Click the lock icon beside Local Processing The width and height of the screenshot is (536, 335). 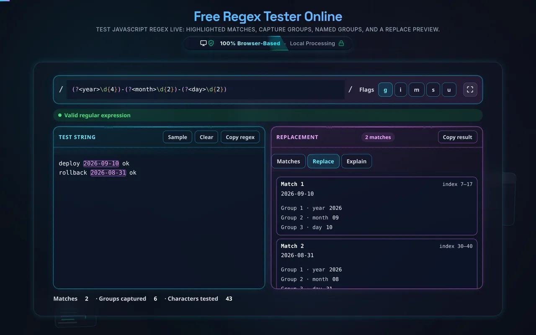coord(341,43)
